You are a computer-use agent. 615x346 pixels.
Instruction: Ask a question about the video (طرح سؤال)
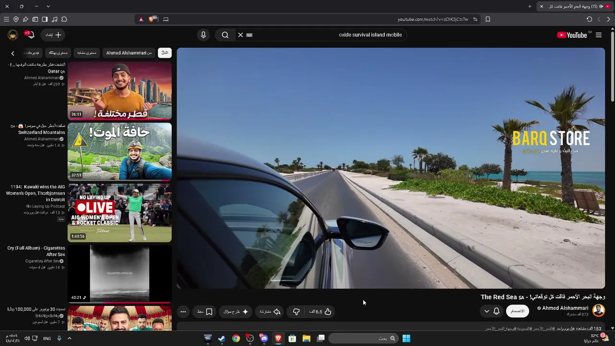point(236,312)
